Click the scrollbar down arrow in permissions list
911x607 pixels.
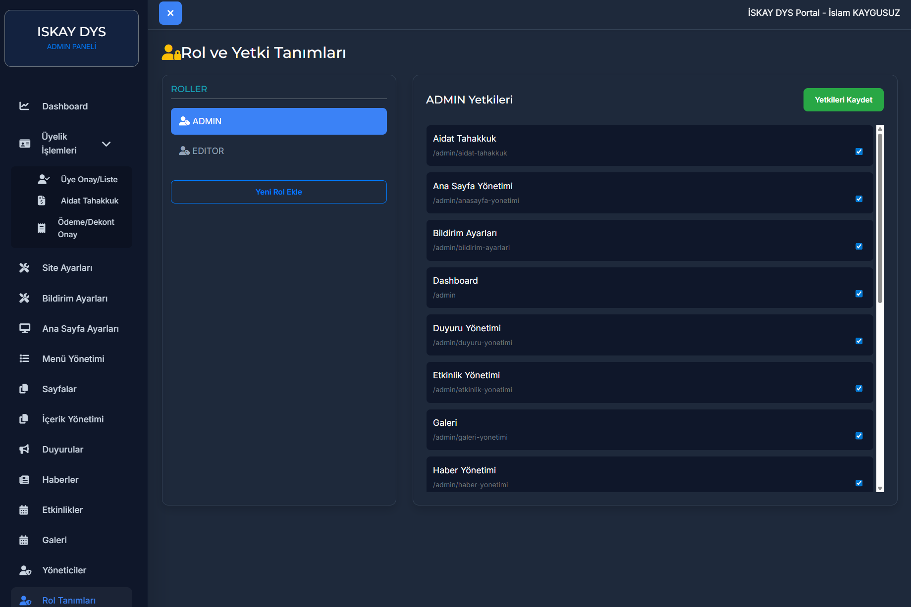pyautogui.click(x=880, y=488)
